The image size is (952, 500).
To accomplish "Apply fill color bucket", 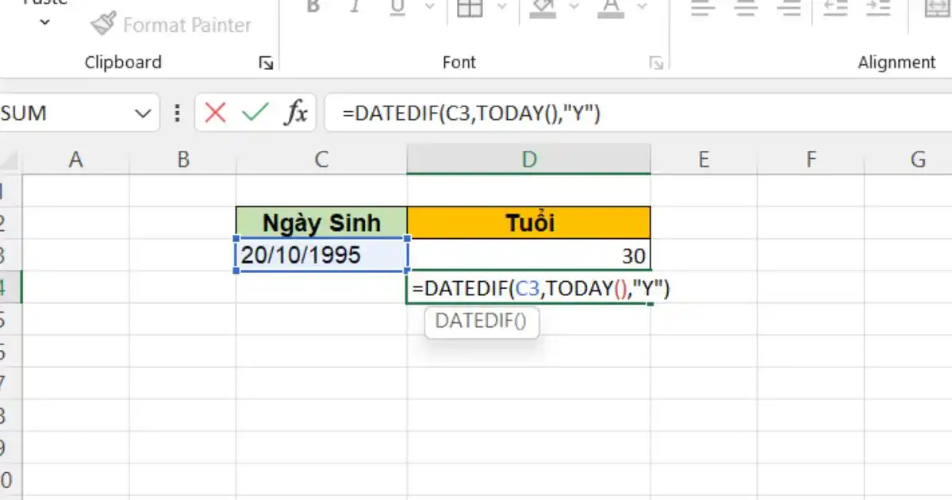I will tap(543, 7).
